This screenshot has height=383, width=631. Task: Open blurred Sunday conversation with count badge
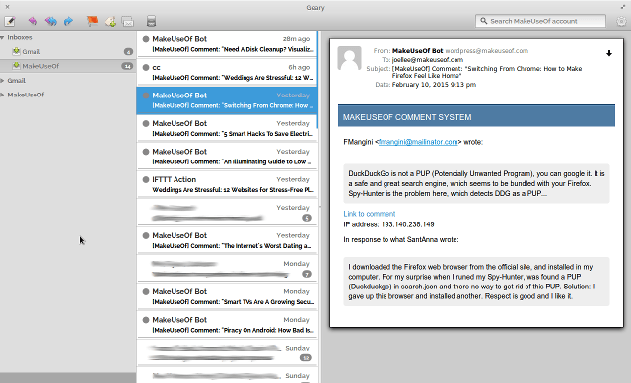pos(228,352)
